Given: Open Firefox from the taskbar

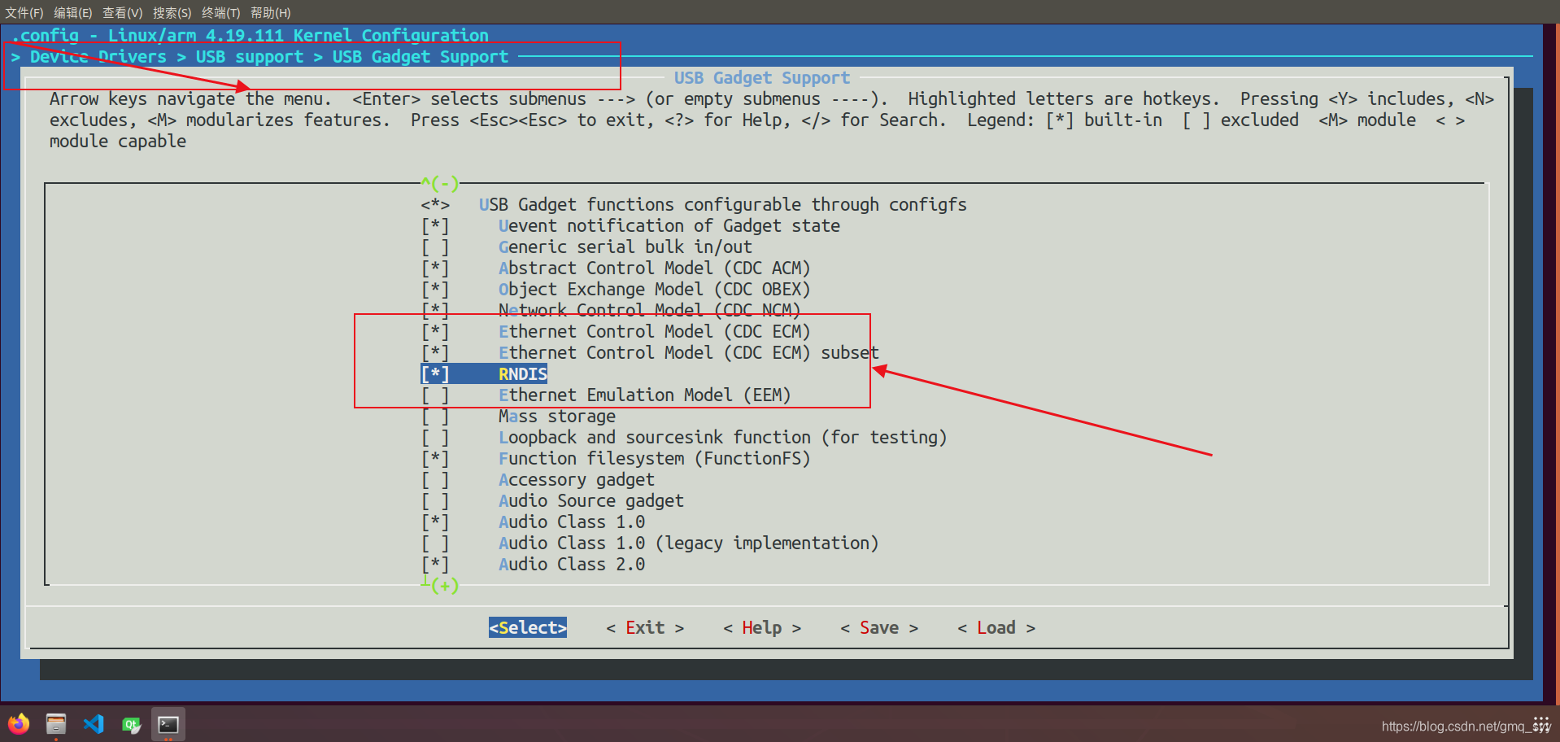Looking at the screenshot, I should [19, 723].
